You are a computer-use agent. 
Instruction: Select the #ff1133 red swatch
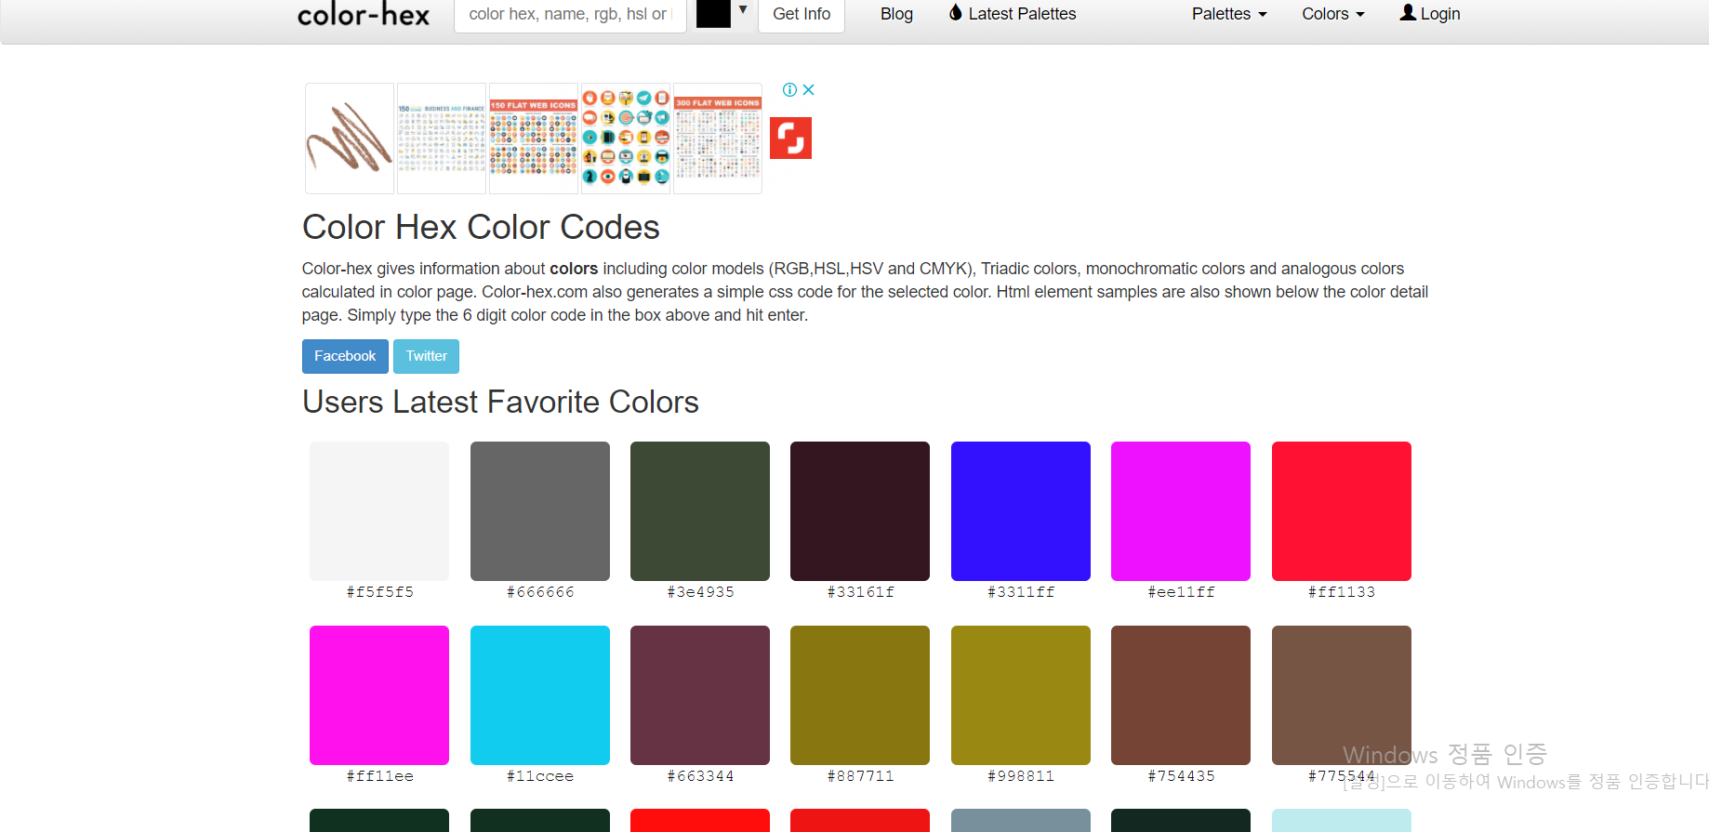1342,511
